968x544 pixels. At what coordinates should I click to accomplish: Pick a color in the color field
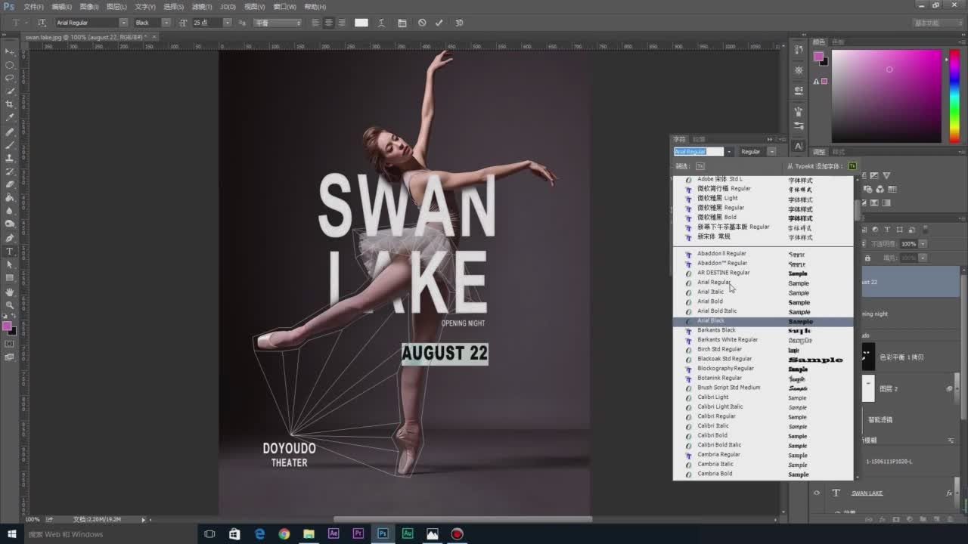(x=886, y=96)
